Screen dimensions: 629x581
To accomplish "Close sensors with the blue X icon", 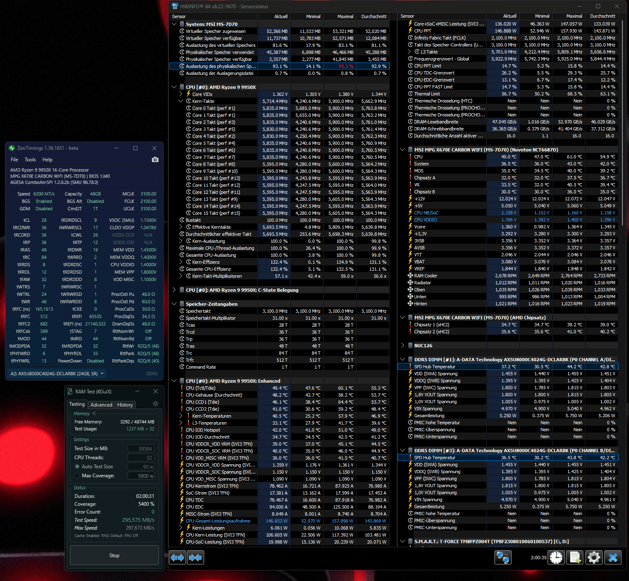I will [x=613, y=558].
